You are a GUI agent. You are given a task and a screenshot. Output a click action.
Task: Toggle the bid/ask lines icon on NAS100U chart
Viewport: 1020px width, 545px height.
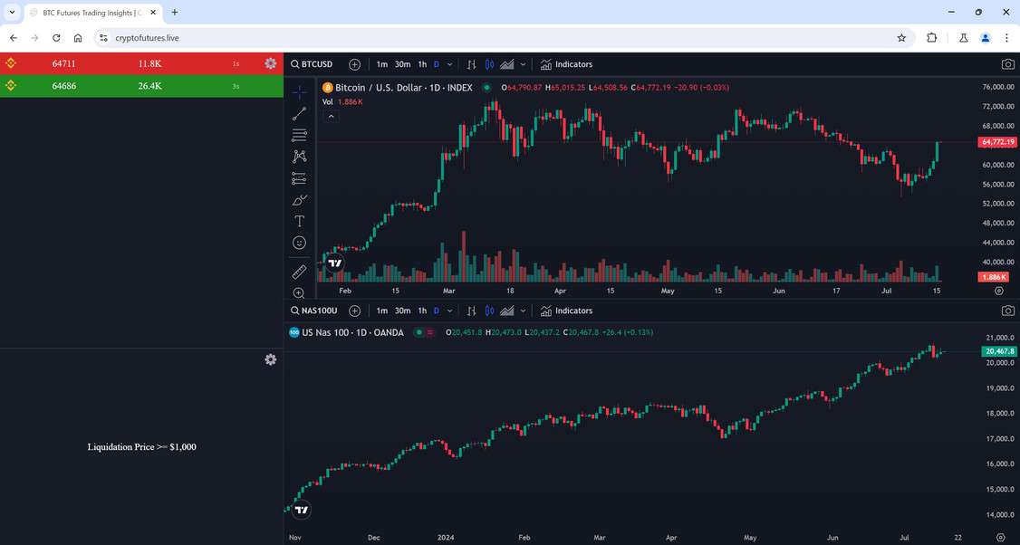coord(490,311)
